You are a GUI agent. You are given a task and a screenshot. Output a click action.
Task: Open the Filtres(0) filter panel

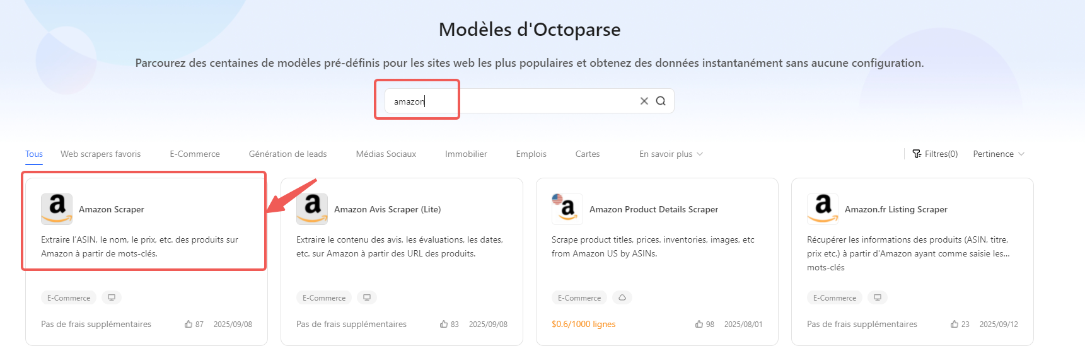point(935,154)
